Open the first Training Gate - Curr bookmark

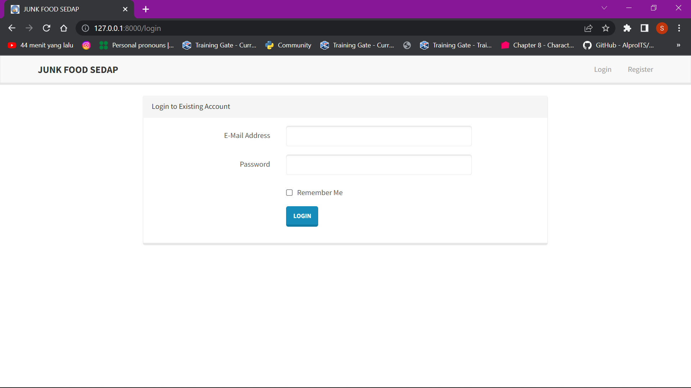click(x=220, y=45)
